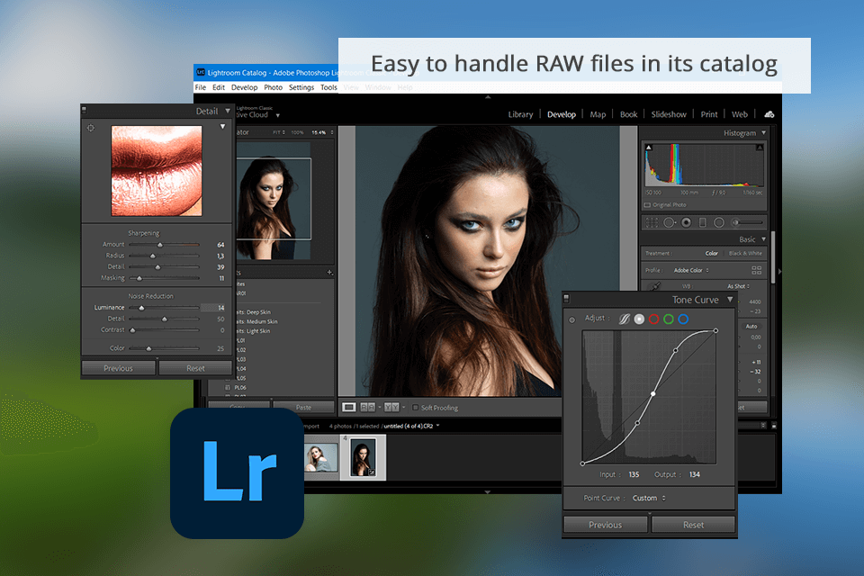Select the radial filter tool icon

click(x=719, y=222)
